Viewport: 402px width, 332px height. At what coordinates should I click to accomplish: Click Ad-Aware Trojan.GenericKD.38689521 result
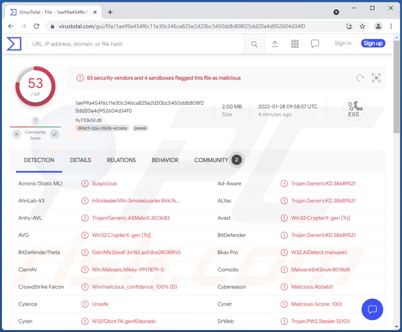(x=323, y=184)
